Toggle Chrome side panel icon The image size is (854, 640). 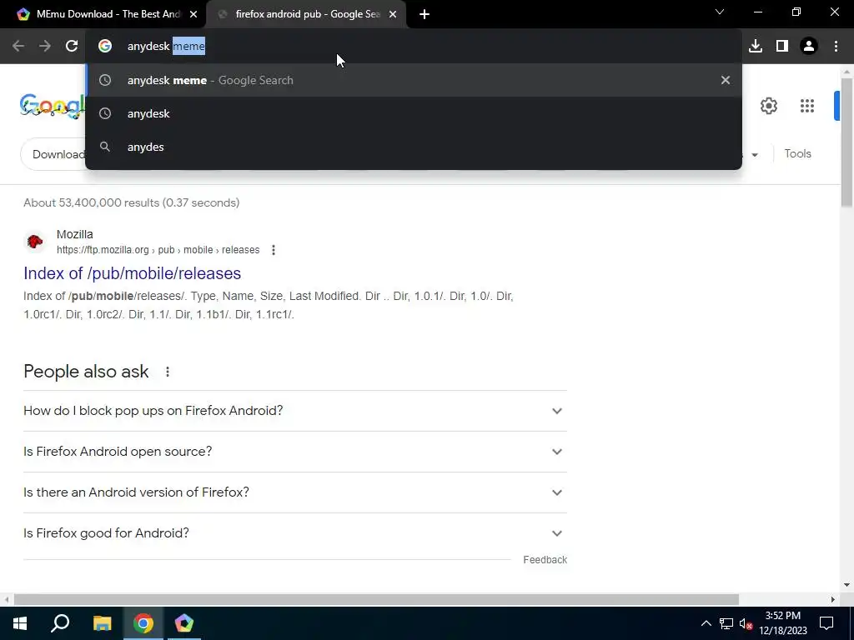pos(782,47)
